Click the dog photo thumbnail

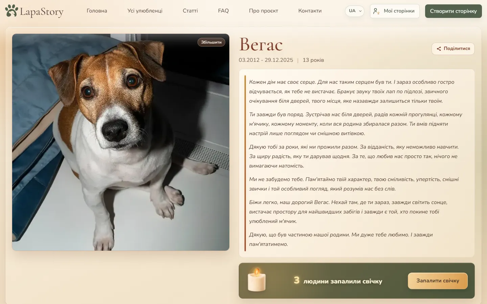[x=121, y=142]
